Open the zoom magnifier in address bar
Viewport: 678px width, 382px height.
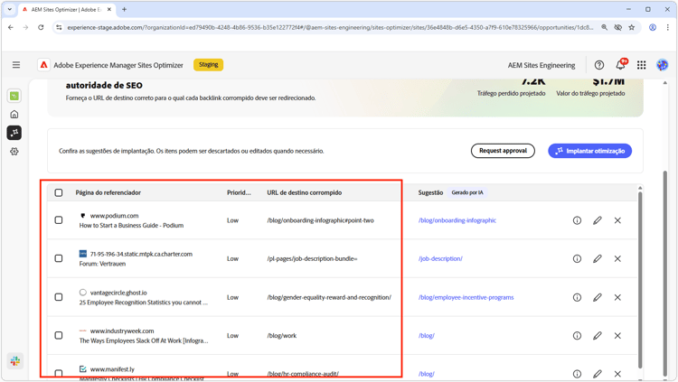point(605,27)
